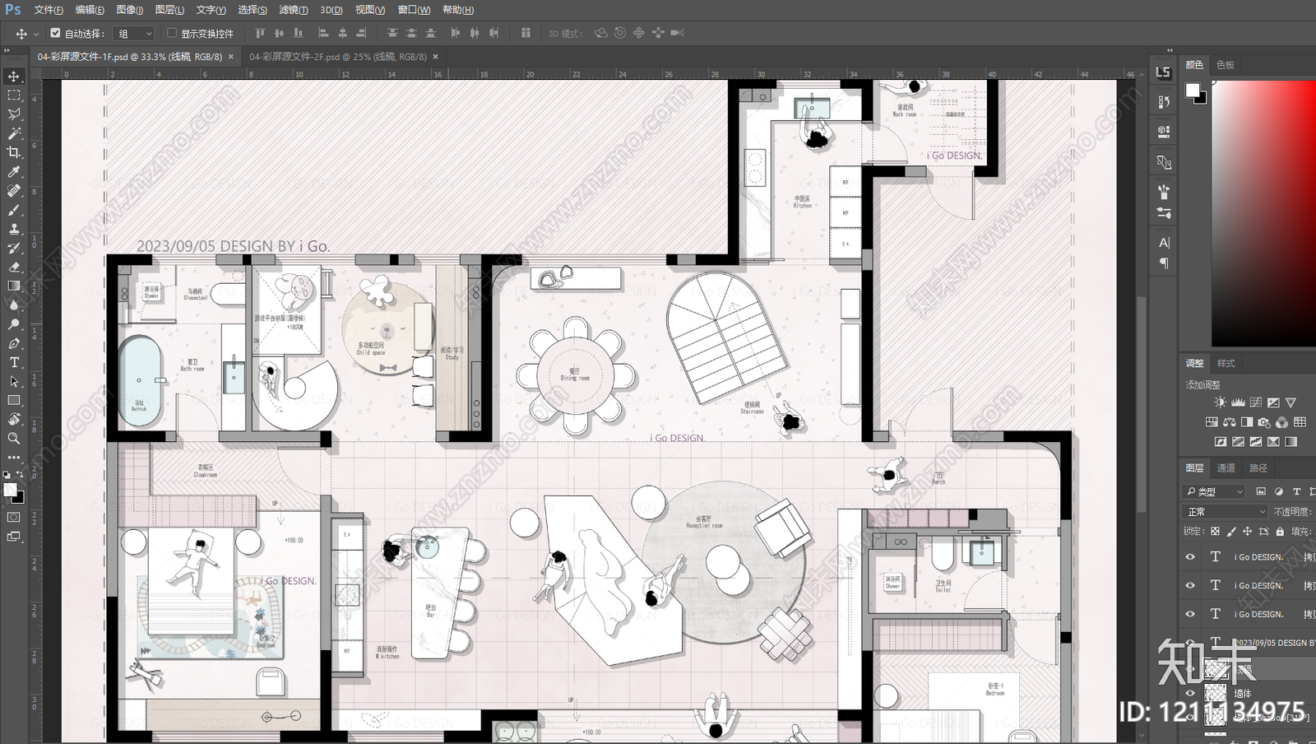Check the 显示变换控件 checkbox
Screen dimensions: 1316x744
pyautogui.click(x=172, y=33)
